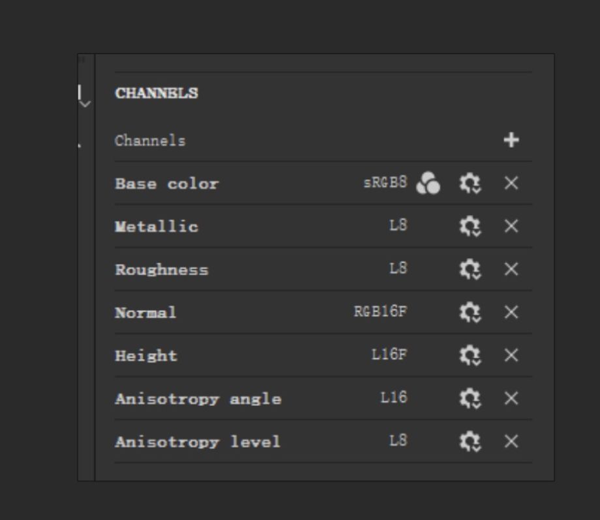Open Base color sRGB8 format dropdown
The width and height of the screenshot is (600, 520).
coord(385,183)
